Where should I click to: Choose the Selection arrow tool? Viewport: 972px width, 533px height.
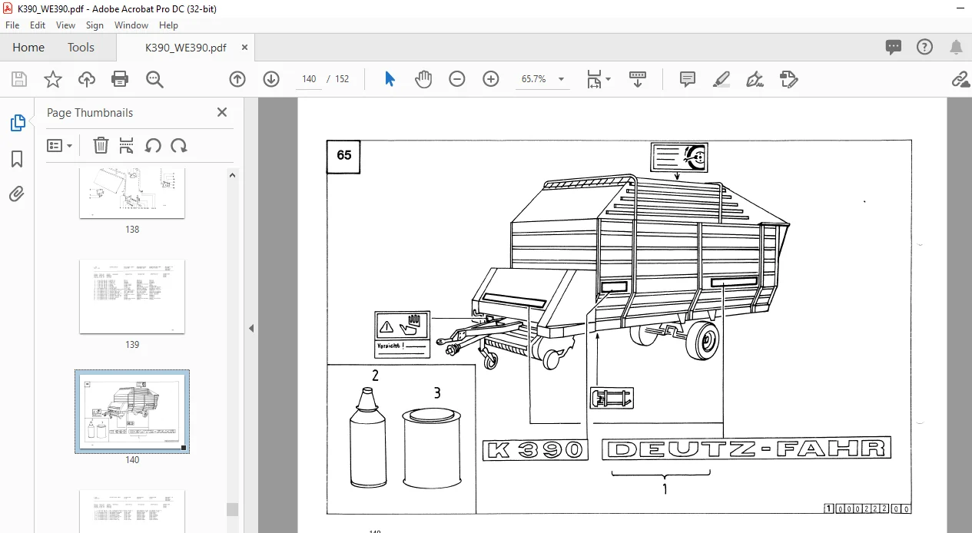click(x=390, y=79)
